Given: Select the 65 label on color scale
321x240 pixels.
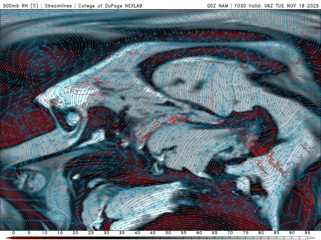Looking at the screenshot, I should [x=215, y=233].
